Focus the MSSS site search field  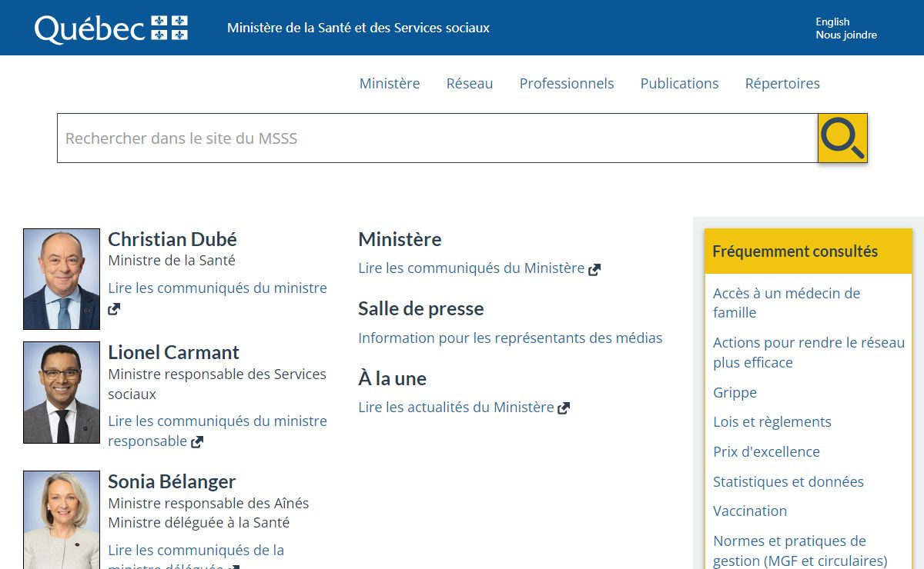[x=437, y=138]
